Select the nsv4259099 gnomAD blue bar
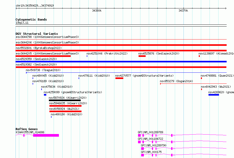Image resolution: width=234 pixels, height=158 pixels. point(45,95)
